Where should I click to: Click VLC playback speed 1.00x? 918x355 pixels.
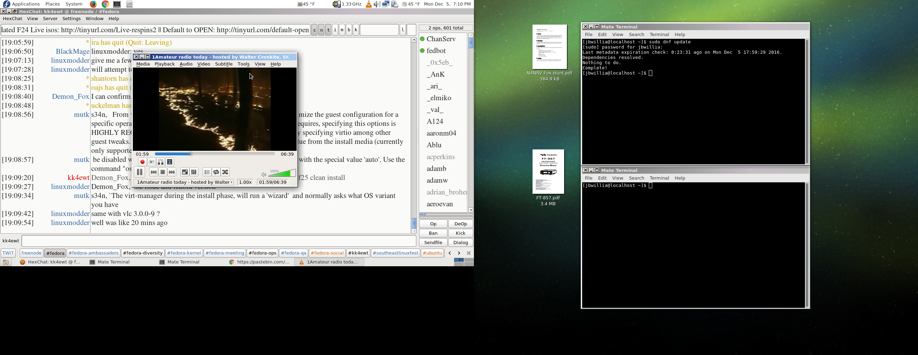[x=246, y=182]
